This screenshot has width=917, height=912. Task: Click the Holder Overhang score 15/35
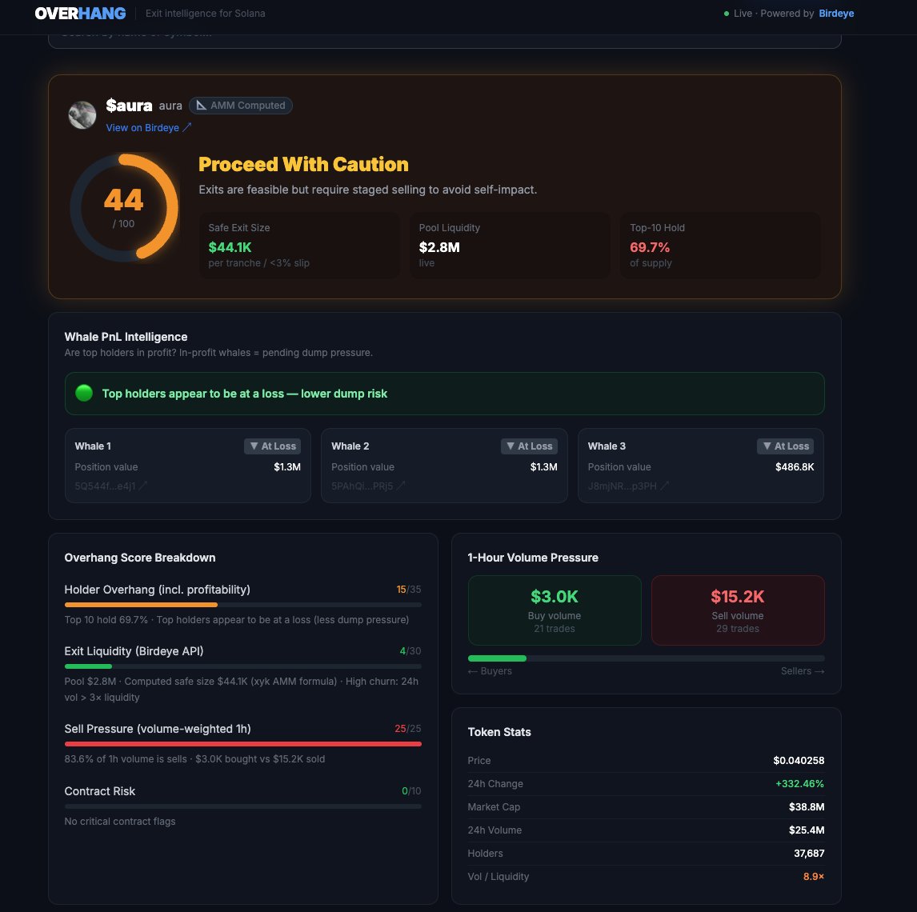point(409,590)
